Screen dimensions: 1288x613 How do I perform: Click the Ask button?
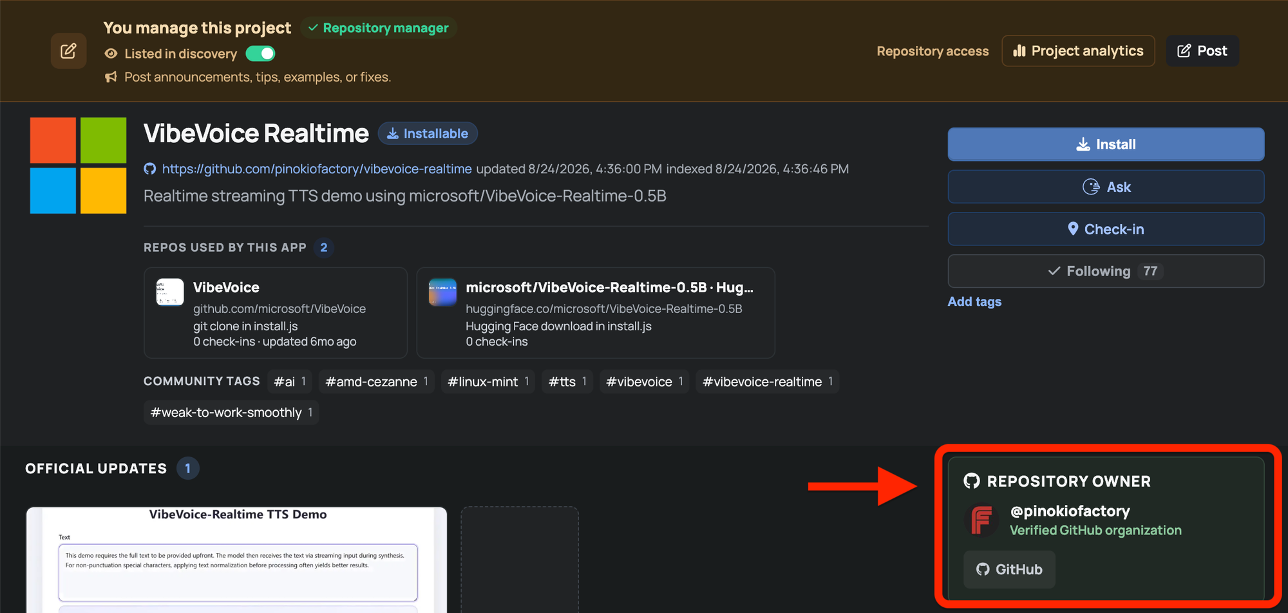click(x=1106, y=187)
